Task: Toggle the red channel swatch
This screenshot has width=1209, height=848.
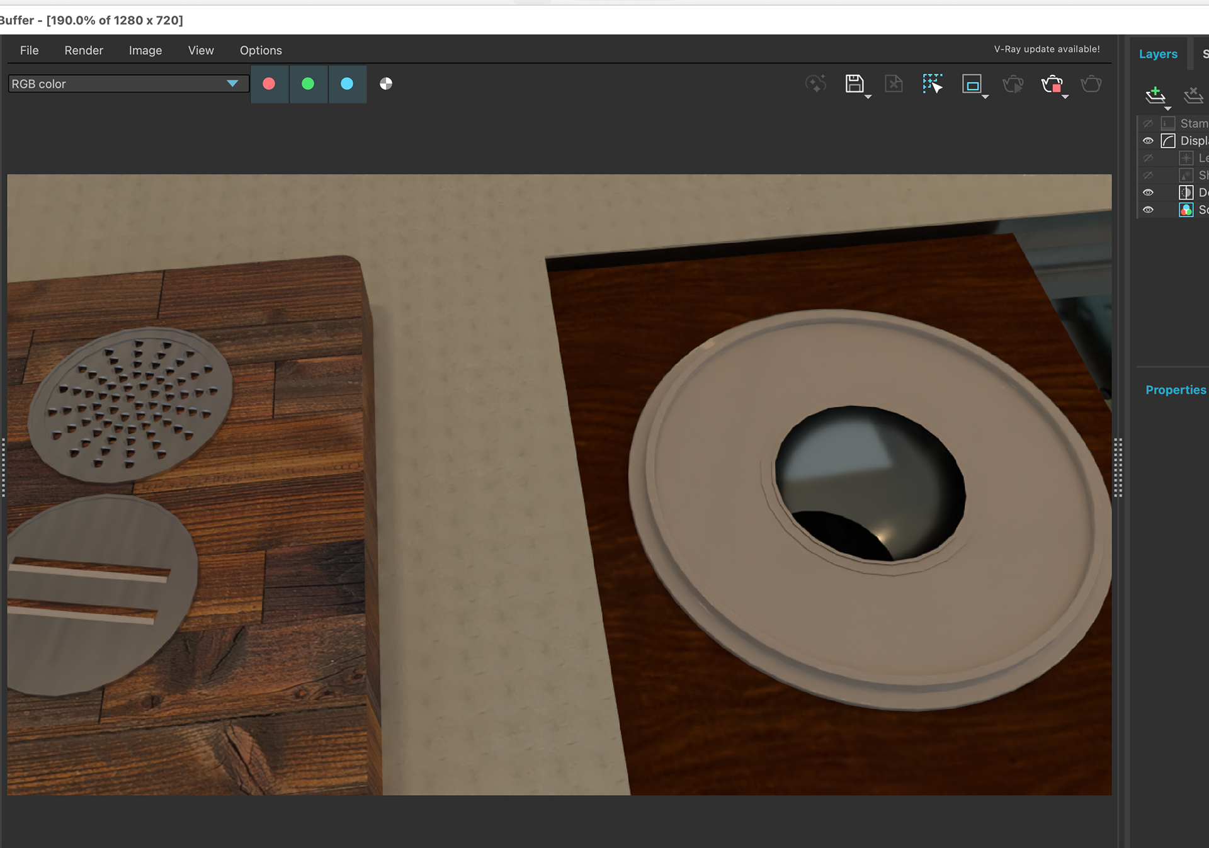Action: (x=270, y=84)
